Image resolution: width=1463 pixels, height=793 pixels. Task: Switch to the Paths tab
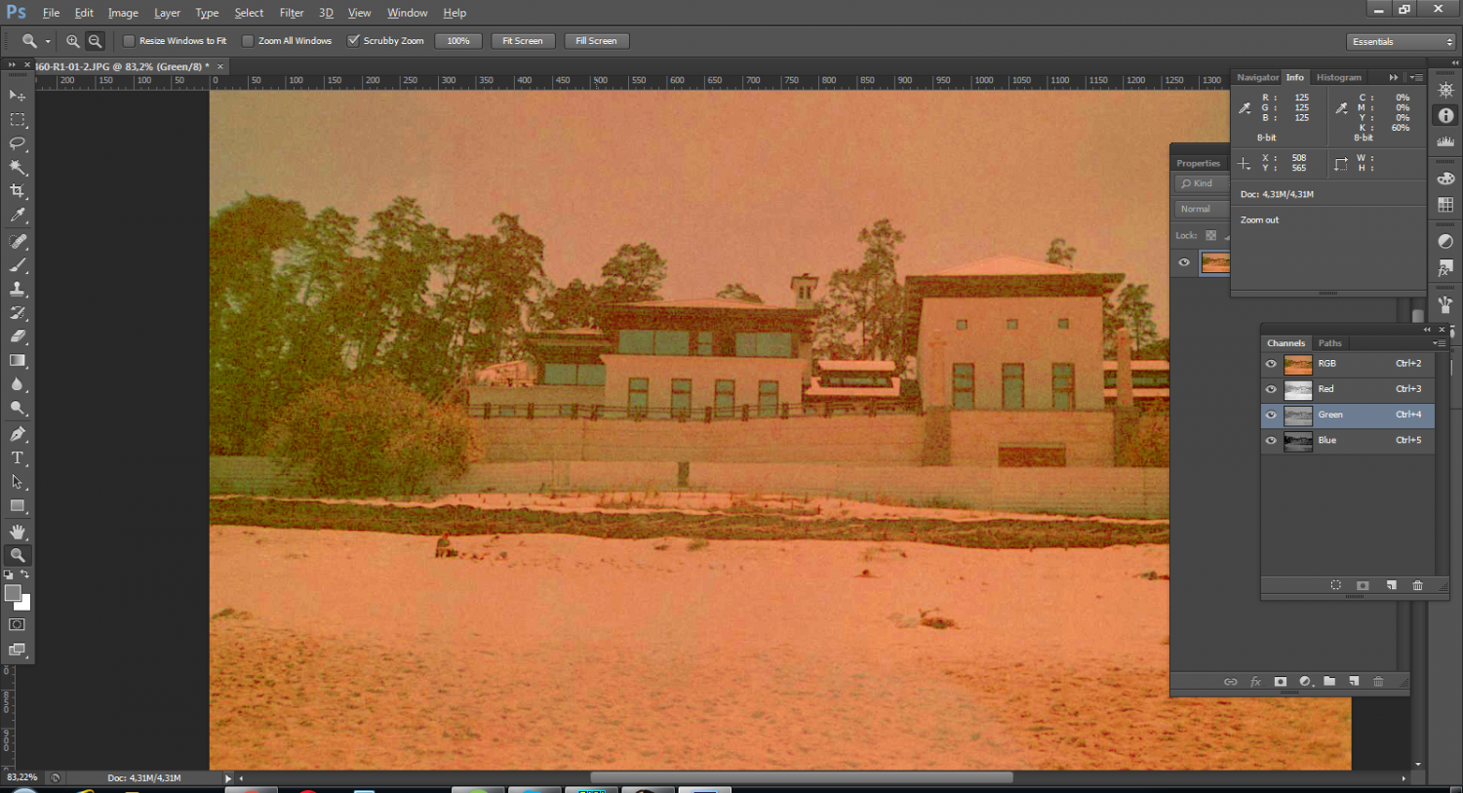(x=1330, y=343)
